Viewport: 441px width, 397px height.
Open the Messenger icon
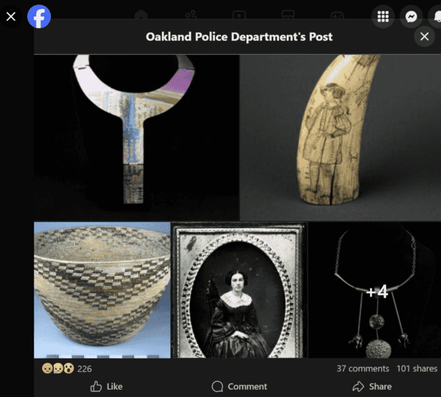click(411, 17)
